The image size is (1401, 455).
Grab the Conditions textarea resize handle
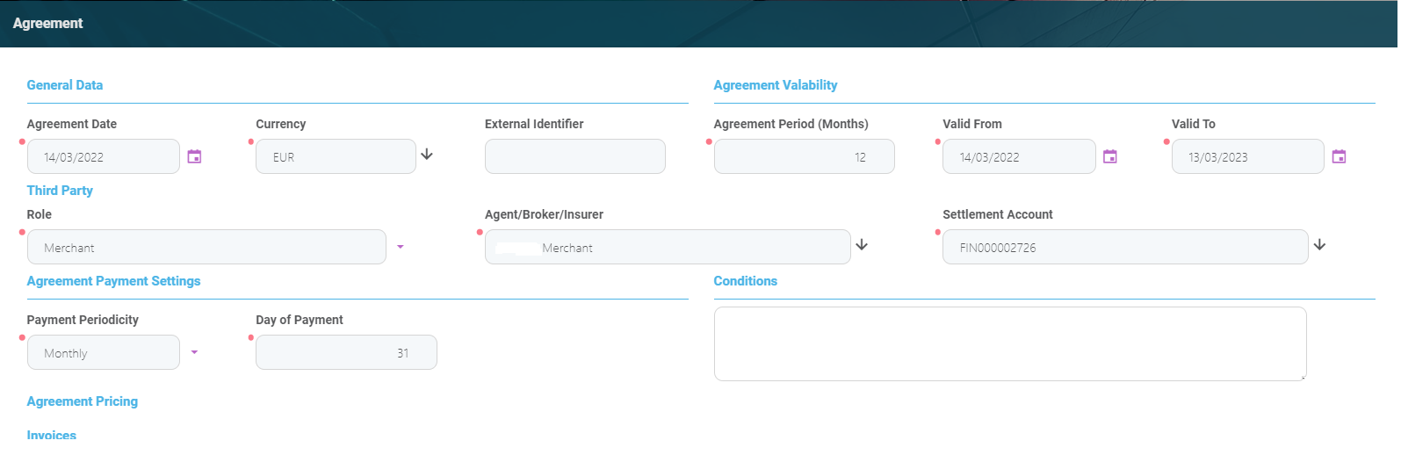[x=1303, y=377]
